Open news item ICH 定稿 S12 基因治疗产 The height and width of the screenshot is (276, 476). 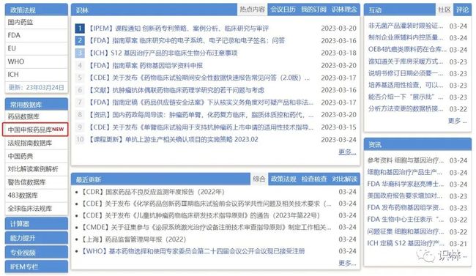[406, 243]
